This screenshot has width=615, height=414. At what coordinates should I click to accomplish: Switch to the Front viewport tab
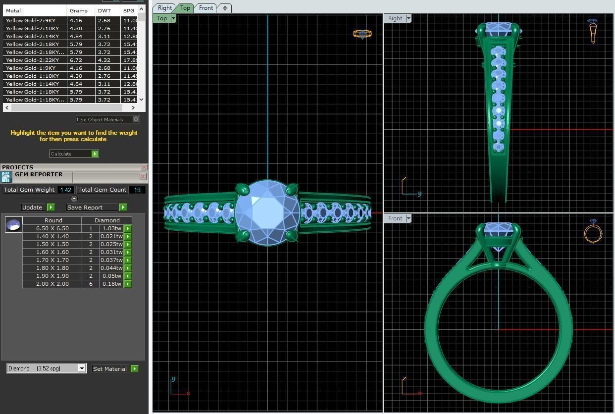tap(206, 8)
